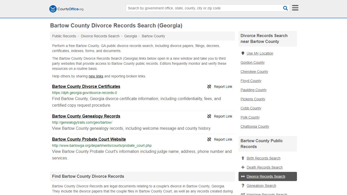The width and height of the screenshot is (347, 195).
Task: Go to Divorce Records Search breadcrumb
Action: click(x=100, y=36)
